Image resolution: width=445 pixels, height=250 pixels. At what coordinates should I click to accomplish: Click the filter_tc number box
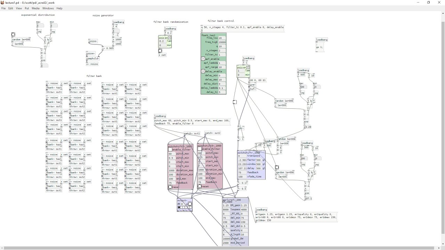222,55
